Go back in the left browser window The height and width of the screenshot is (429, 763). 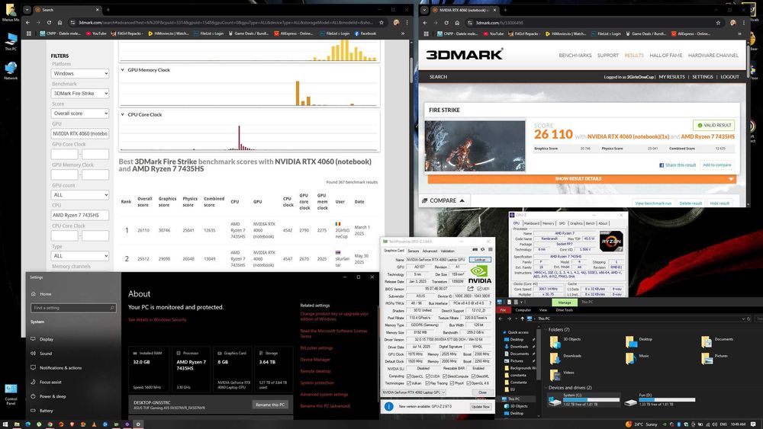(27, 22)
